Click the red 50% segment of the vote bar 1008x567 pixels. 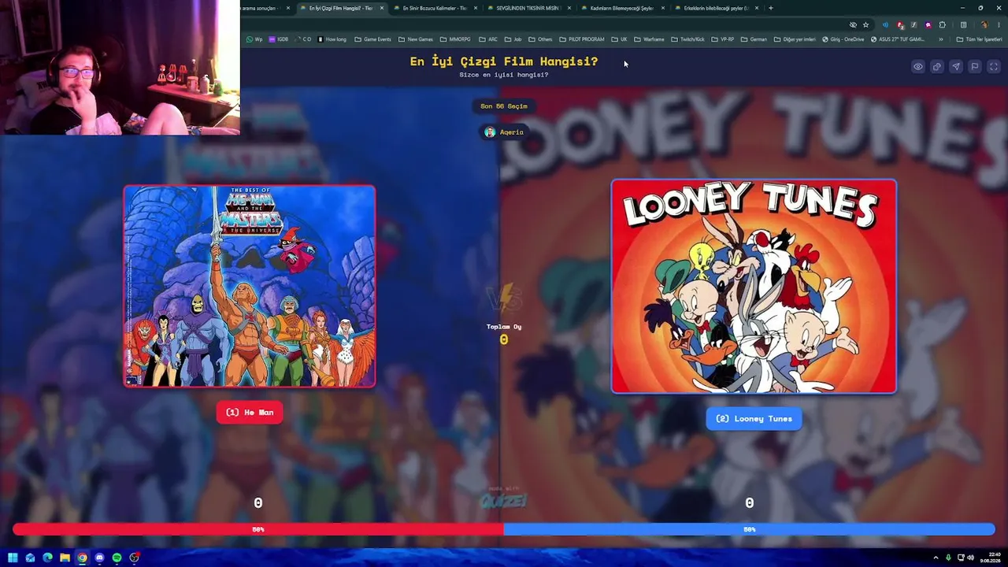[258, 530]
